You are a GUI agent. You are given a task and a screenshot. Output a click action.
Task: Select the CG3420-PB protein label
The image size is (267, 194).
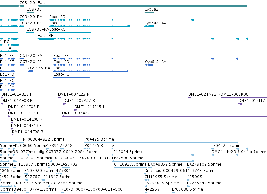(x=31, y=62)
